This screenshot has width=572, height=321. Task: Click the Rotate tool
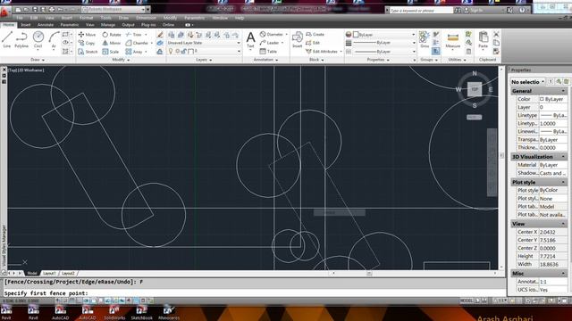click(x=112, y=35)
